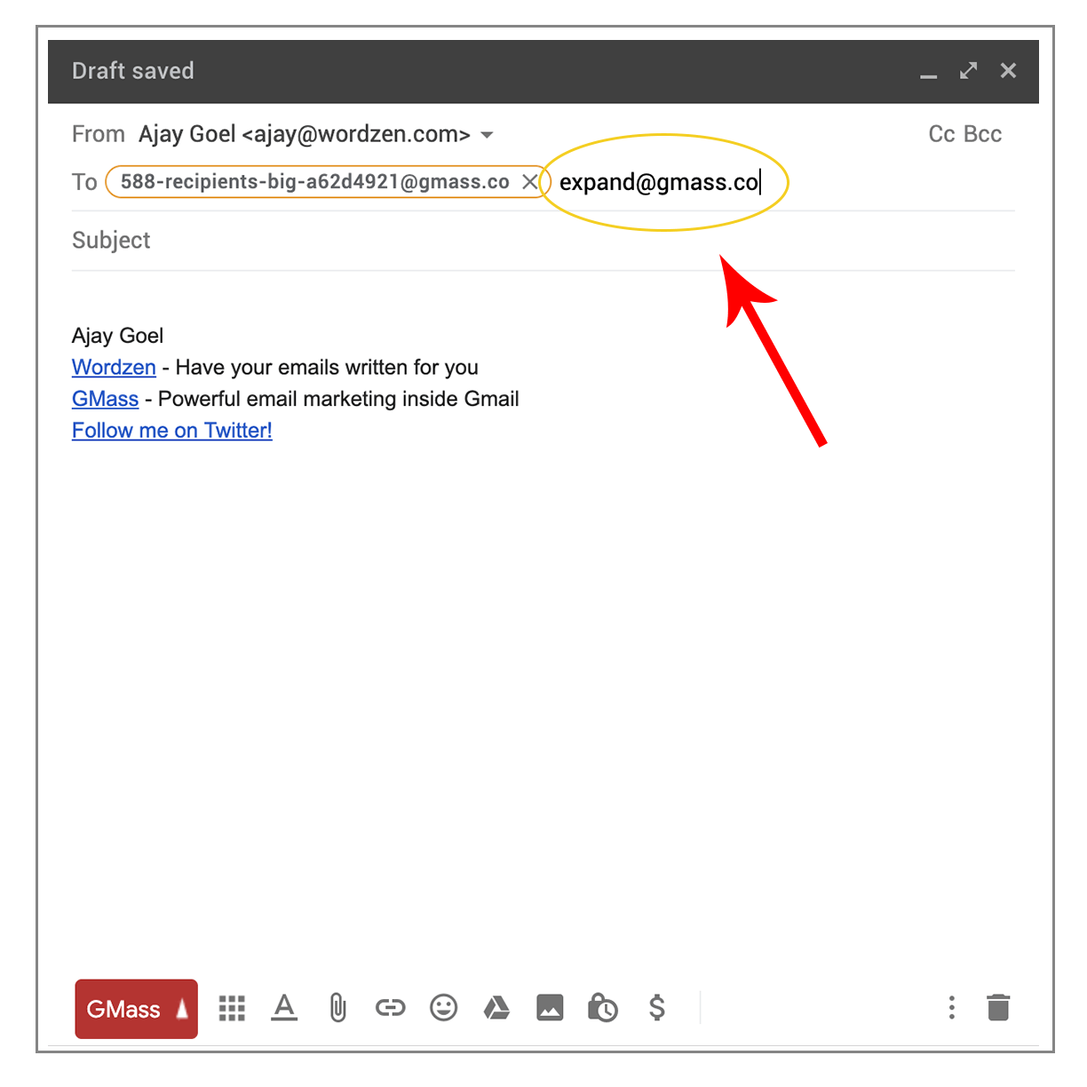
Task: Open more options three-dot menu
Action: tap(951, 1008)
